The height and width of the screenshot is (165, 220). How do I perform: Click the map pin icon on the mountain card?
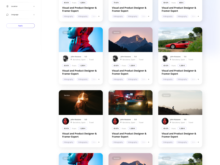coord(121,59)
